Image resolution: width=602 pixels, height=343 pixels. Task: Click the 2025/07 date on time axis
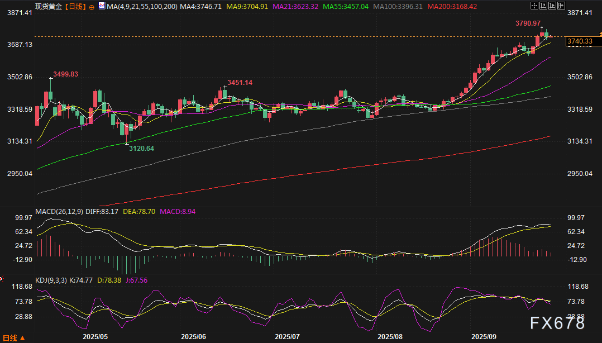click(x=288, y=337)
